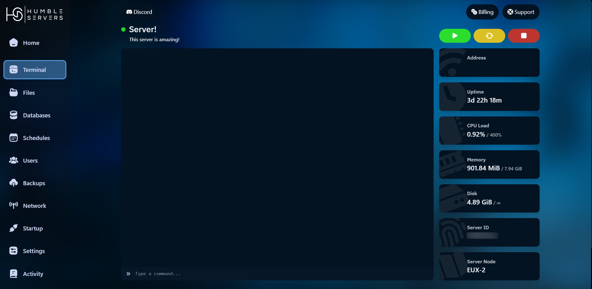Select the Terminal menu item

pyautogui.click(x=35, y=70)
